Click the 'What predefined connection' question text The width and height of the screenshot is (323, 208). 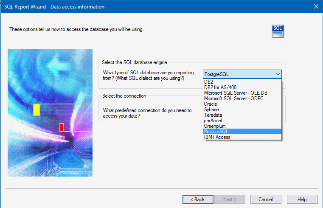pyautogui.click(x=147, y=113)
